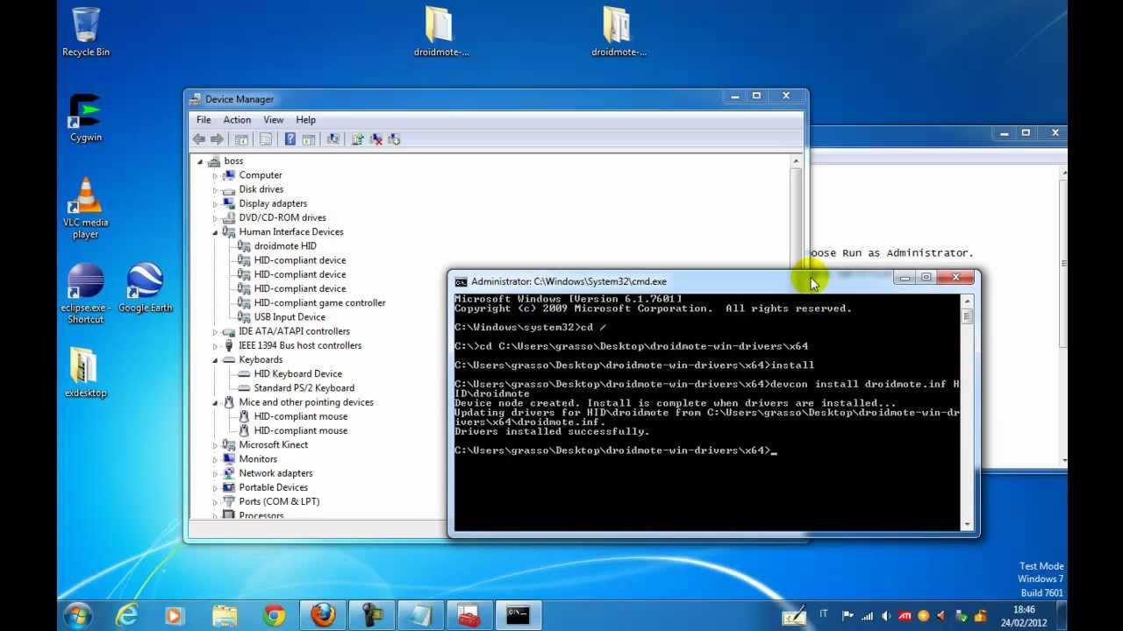Open the Windows Start button
The image size is (1123, 631).
coord(78,615)
